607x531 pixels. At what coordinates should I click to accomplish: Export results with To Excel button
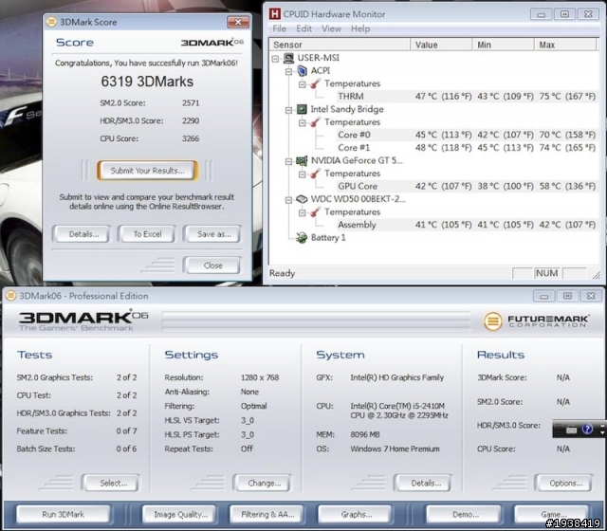(148, 234)
